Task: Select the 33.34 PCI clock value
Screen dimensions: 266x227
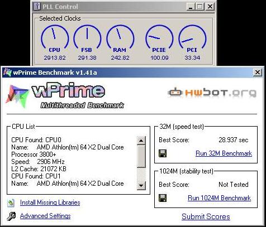Action: (192, 57)
